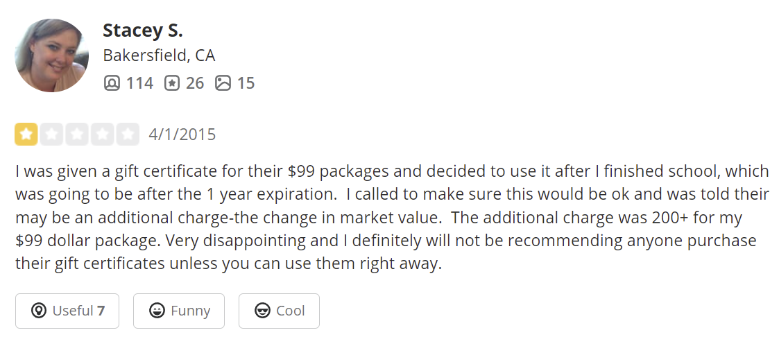Click the 4/1/2015 review date
This screenshot has height=337, width=779.
(x=182, y=135)
